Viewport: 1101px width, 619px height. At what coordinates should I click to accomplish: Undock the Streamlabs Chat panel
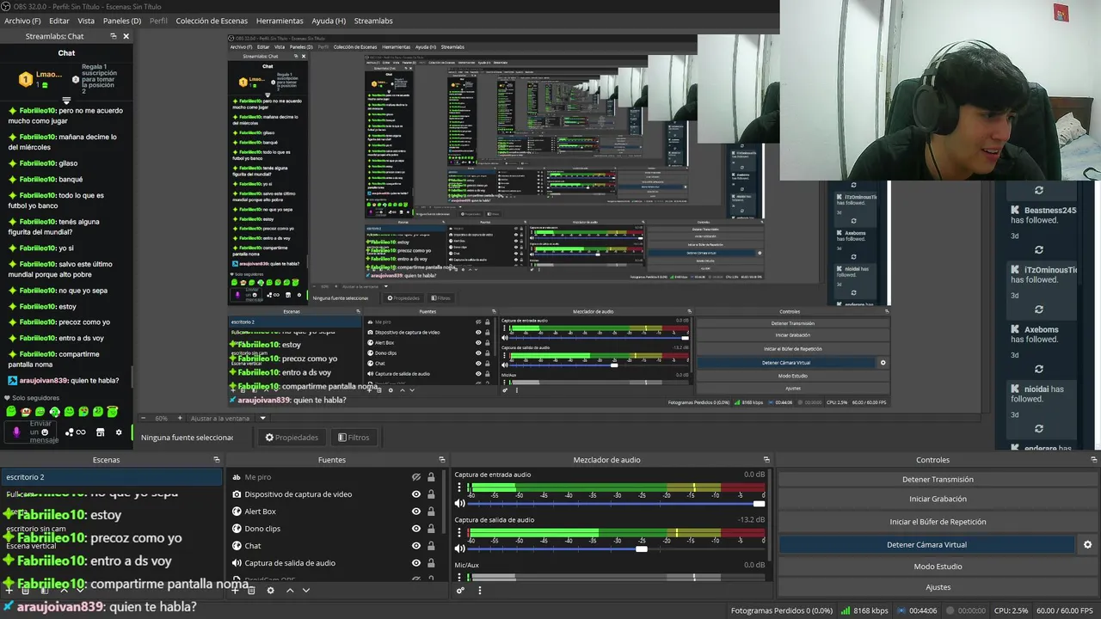[114, 36]
